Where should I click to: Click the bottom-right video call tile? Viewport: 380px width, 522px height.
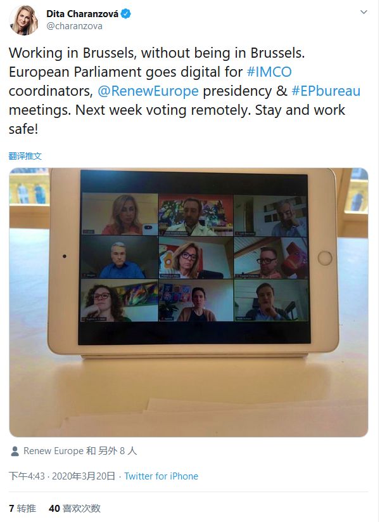(x=271, y=300)
